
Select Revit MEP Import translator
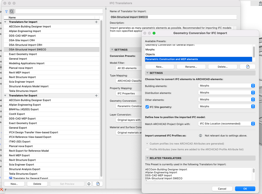[52, 73]
